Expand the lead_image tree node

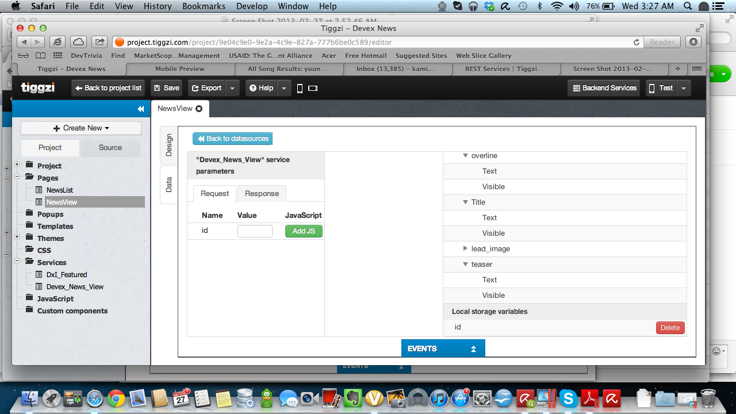coord(466,249)
